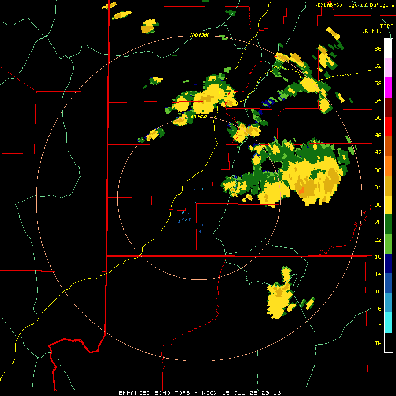Click the "38" legend value

pyautogui.click(x=378, y=170)
